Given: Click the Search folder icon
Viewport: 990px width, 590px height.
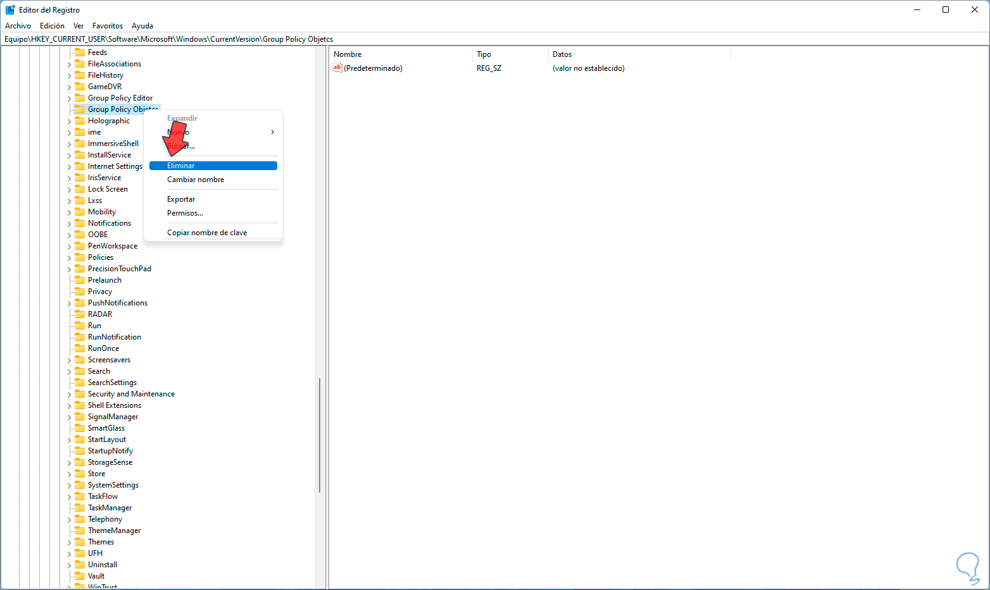Looking at the screenshot, I should 80,371.
